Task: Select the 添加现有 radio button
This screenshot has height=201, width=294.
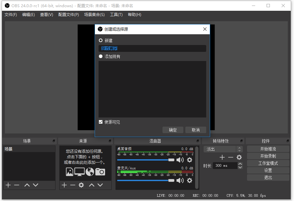Action: click(101, 56)
